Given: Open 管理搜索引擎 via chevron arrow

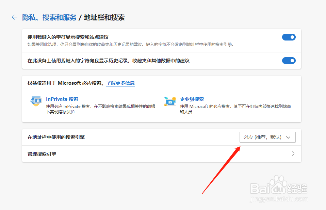Looking at the screenshot, I should pos(293,154).
